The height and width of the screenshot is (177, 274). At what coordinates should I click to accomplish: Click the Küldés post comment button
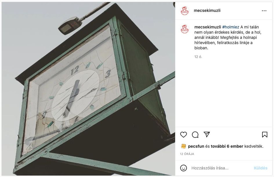pyautogui.click(x=261, y=168)
